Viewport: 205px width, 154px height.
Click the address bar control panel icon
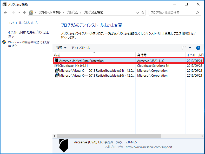coord(31,13)
